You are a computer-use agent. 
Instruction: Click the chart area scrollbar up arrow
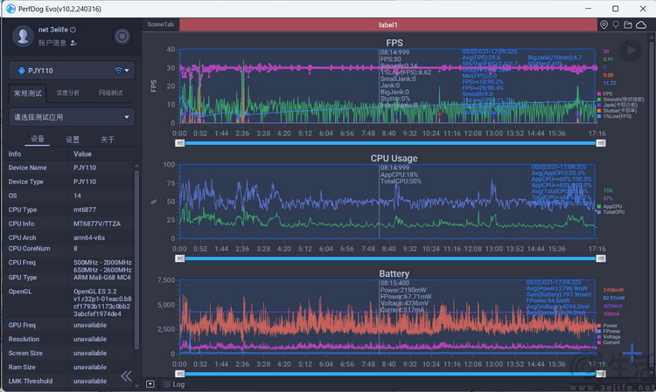point(651,37)
